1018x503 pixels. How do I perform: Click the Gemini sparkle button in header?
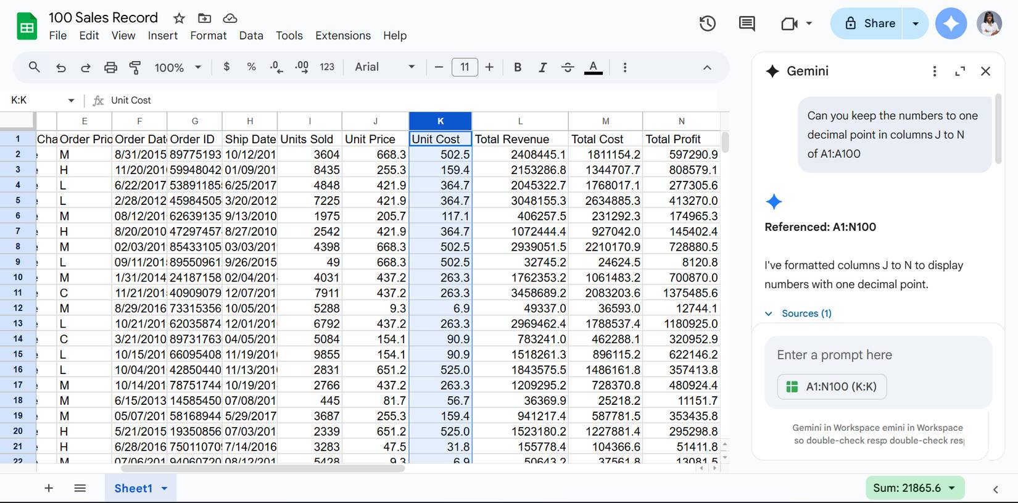tap(950, 23)
